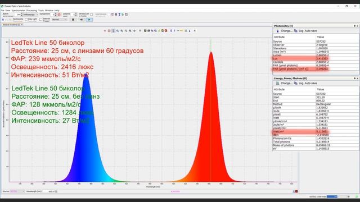Screen dimensions: 360x202
Task: Open the View menu
Action: pos(8,11)
